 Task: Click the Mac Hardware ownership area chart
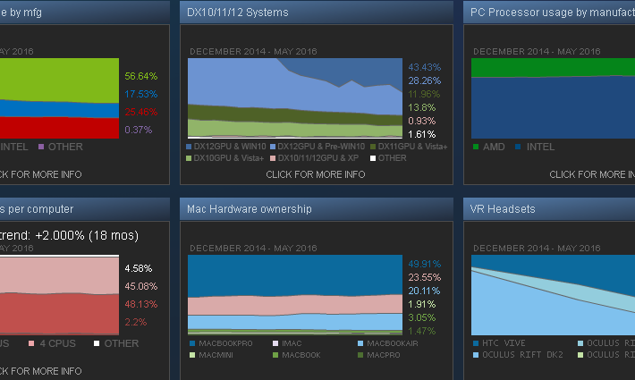[295, 294]
